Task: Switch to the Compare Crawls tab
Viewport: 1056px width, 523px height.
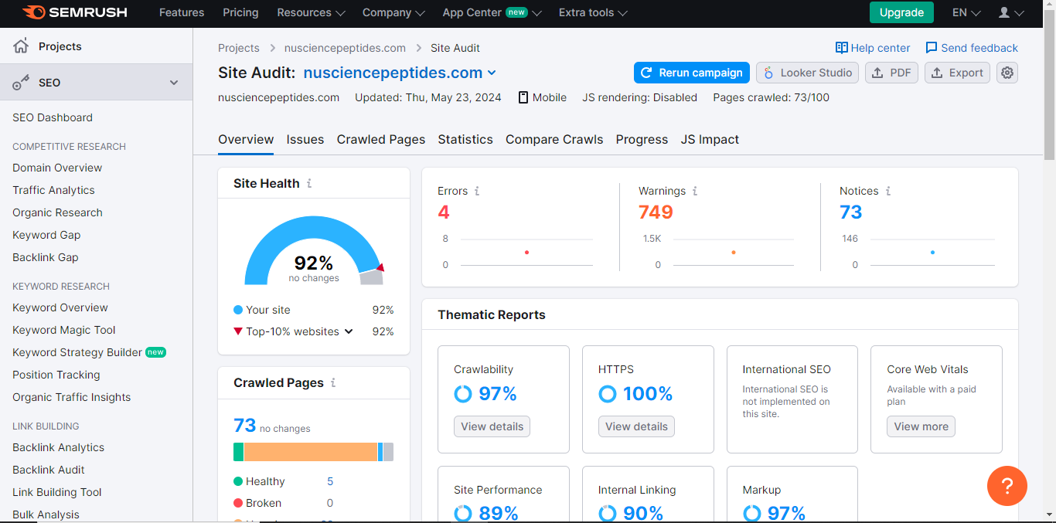Action: [x=554, y=140]
